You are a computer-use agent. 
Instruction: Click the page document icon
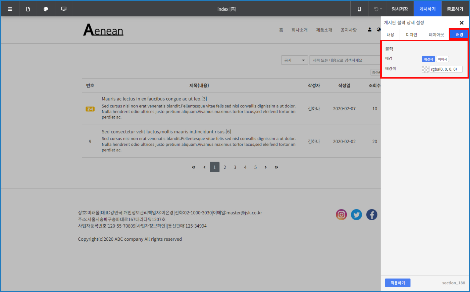pyautogui.click(x=28, y=9)
